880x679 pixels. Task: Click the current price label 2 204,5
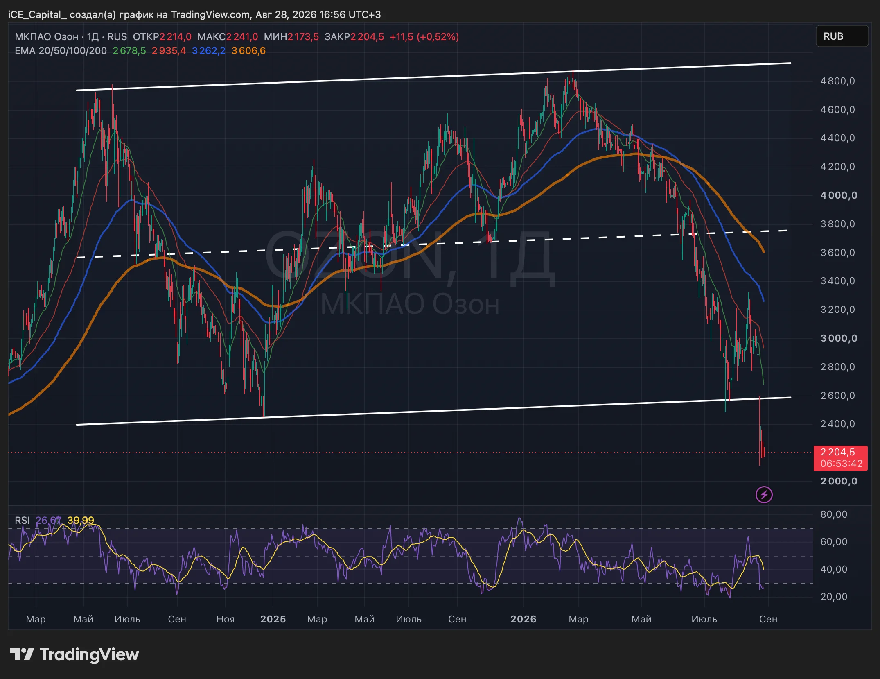coord(837,452)
